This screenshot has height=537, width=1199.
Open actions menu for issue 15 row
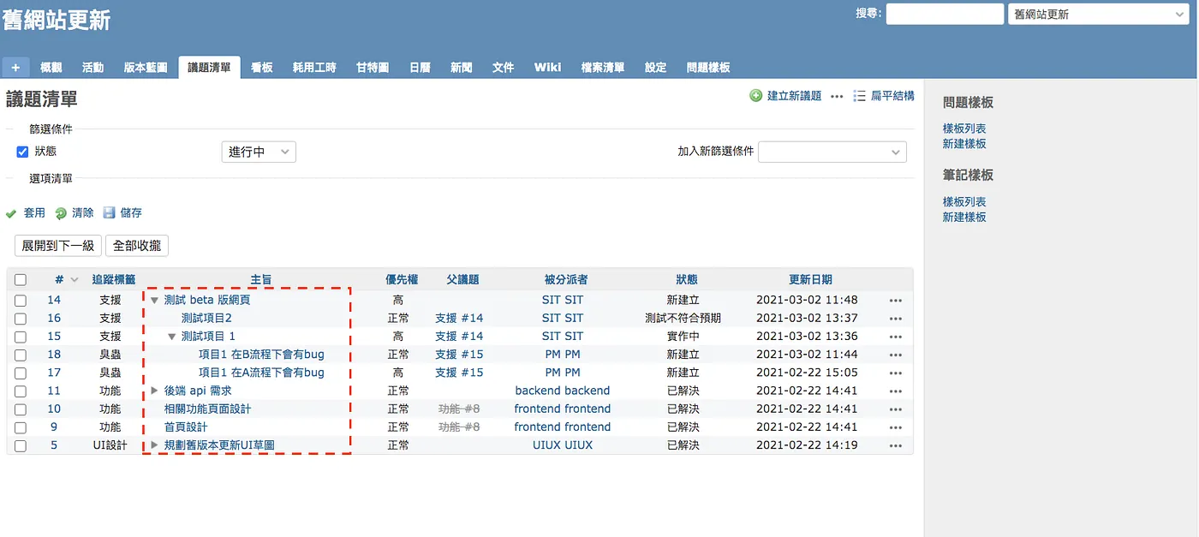pyautogui.click(x=896, y=337)
